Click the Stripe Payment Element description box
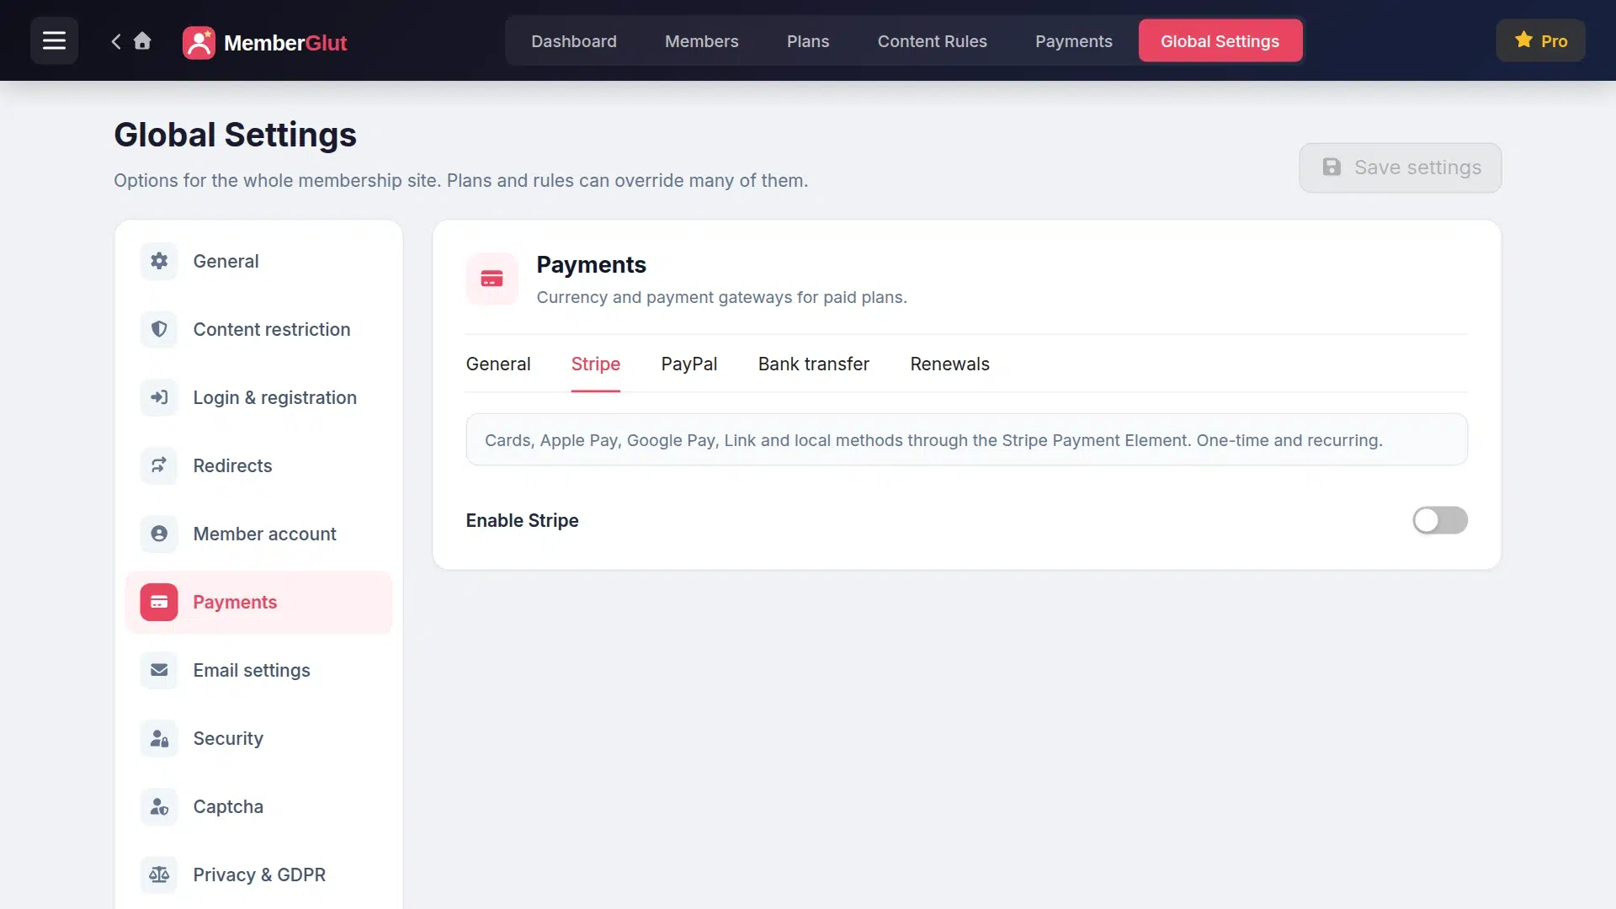Viewport: 1616px width, 909px height. 966,439
